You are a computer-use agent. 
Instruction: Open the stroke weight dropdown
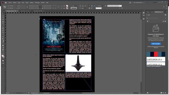[77, 6]
